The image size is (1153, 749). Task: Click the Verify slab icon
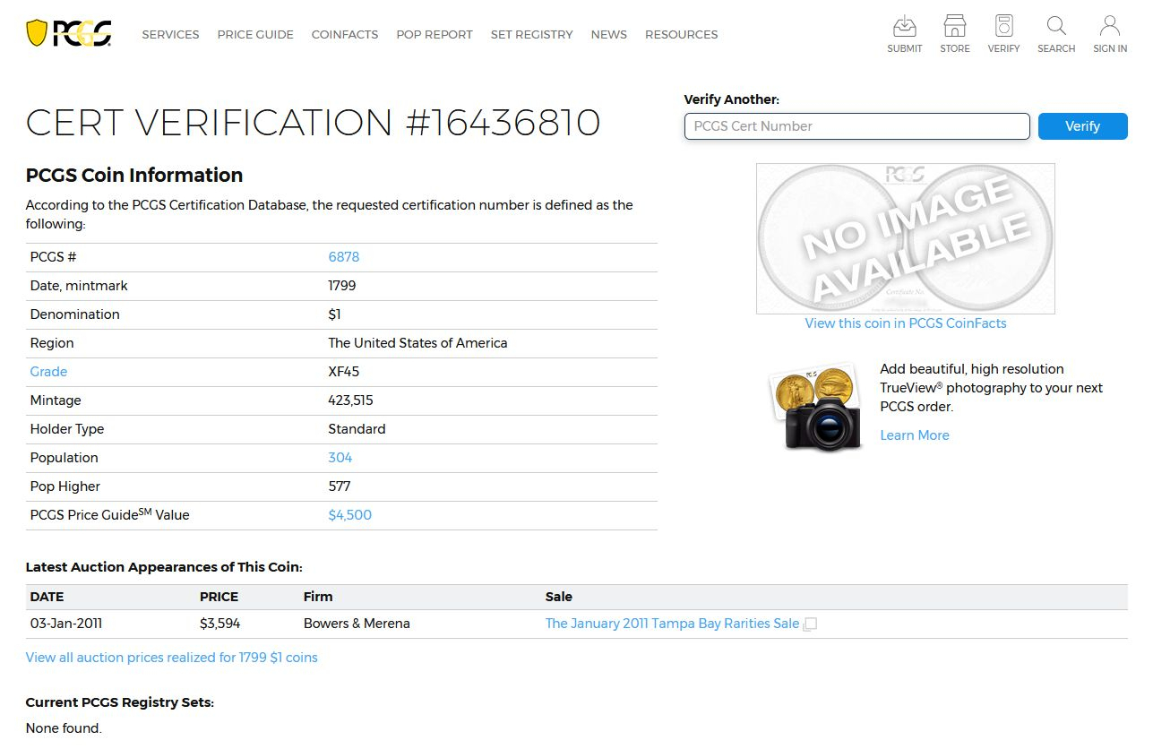(1003, 34)
